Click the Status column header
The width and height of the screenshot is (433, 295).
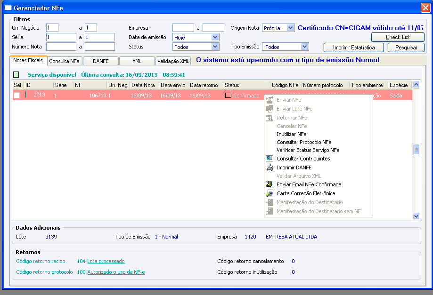246,85
